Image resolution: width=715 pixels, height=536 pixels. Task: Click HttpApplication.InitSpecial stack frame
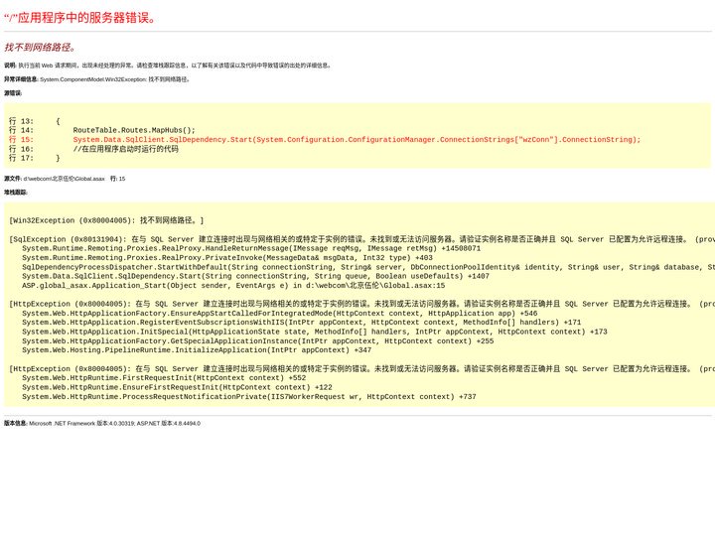point(315,332)
